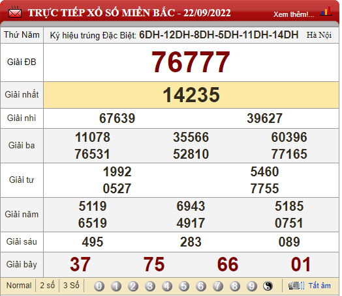The image size is (342, 296).
Task: Click first prize number 14235
Action: pyautogui.click(x=191, y=95)
